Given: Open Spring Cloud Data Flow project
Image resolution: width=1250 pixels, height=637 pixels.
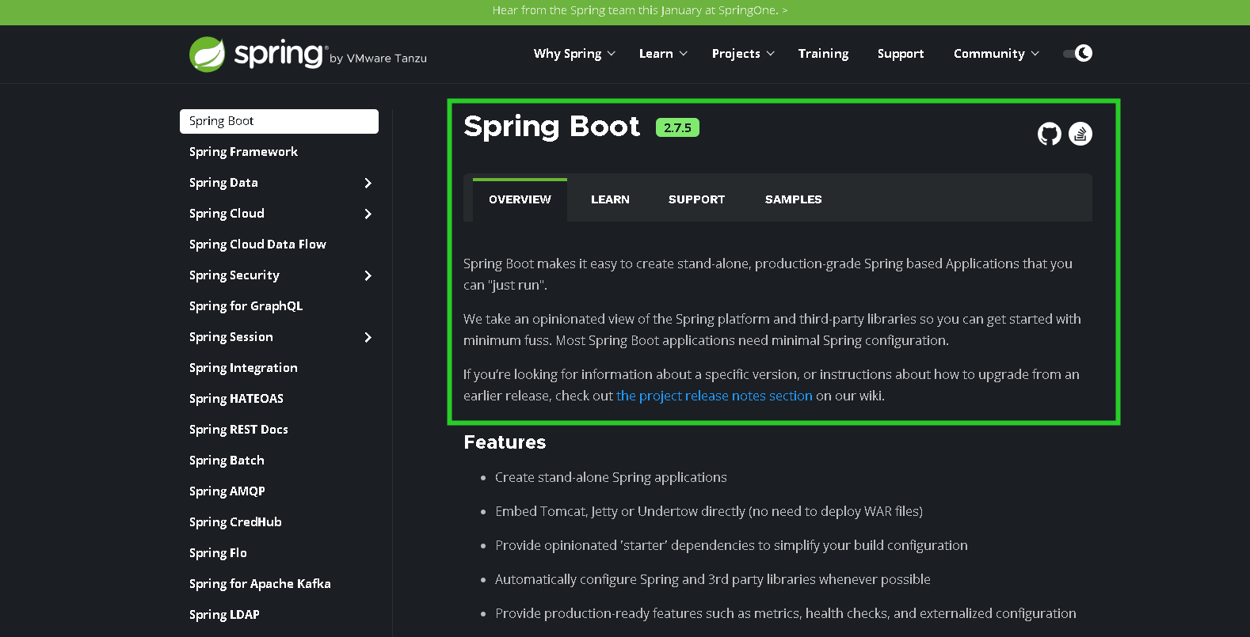Looking at the screenshot, I should point(257,245).
